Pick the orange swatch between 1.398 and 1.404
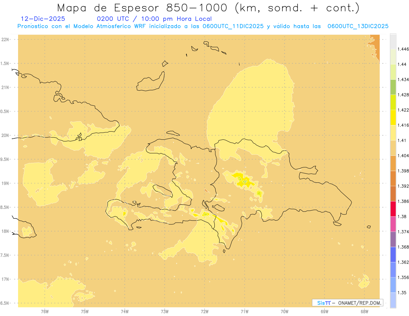The image size is (409, 316). (393, 163)
